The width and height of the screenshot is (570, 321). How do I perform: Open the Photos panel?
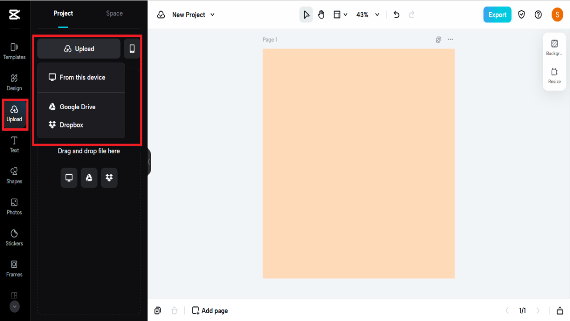pyautogui.click(x=14, y=207)
